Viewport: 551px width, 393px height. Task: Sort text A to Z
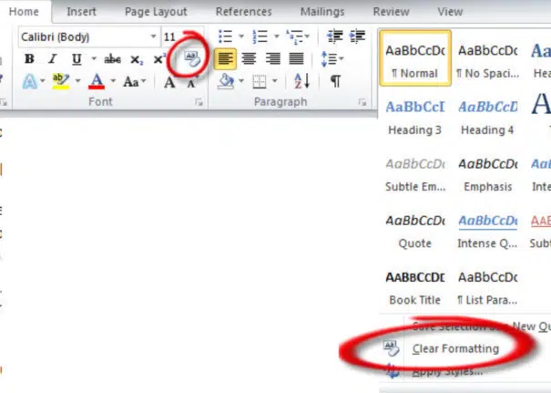tap(301, 81)
